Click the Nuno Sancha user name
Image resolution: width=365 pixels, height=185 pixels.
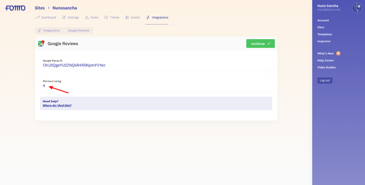(328, 6)
